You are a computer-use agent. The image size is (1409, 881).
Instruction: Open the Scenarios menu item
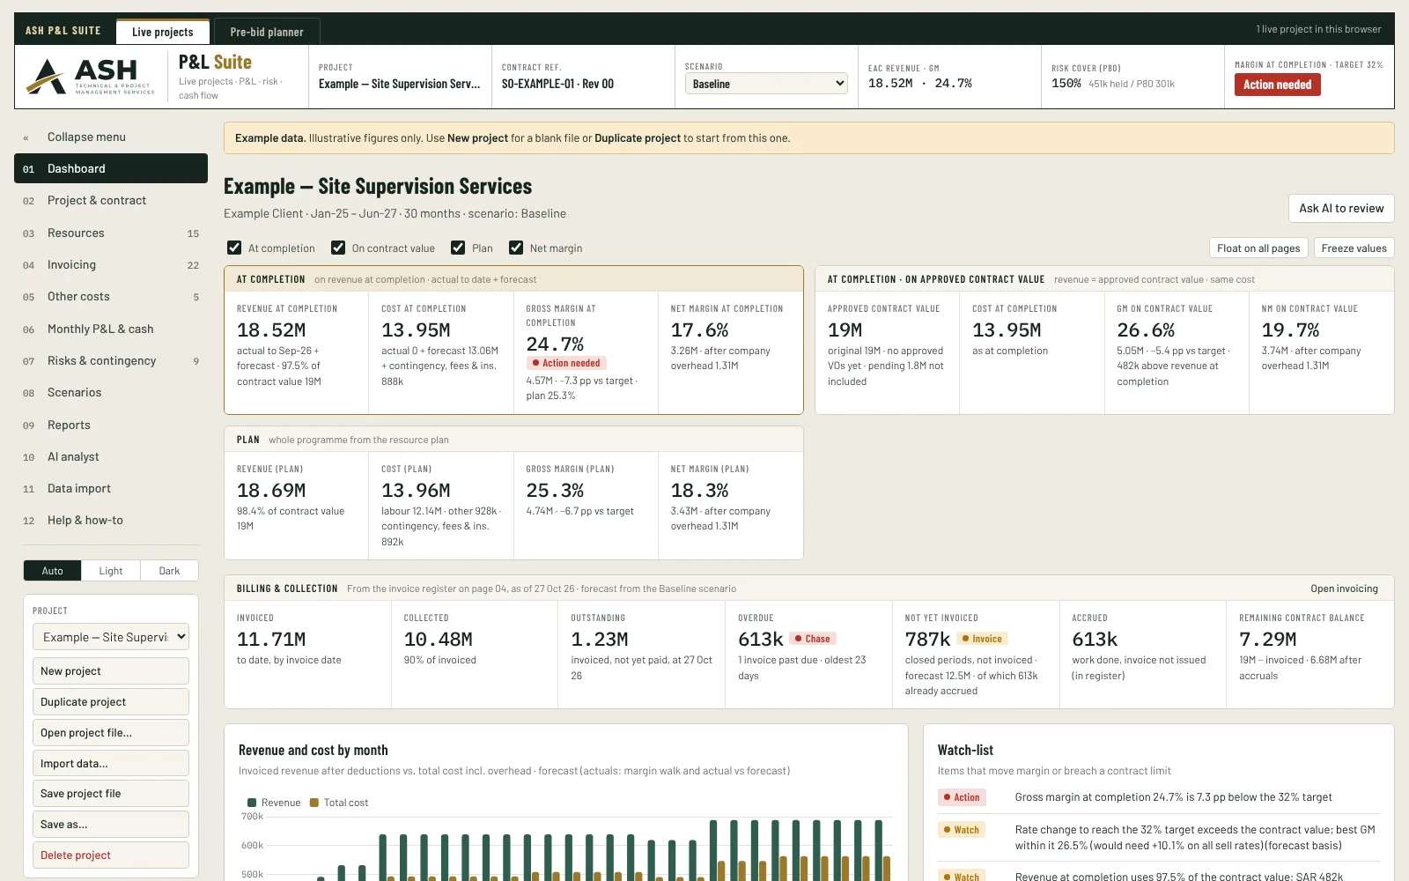(x=111, y=393)
